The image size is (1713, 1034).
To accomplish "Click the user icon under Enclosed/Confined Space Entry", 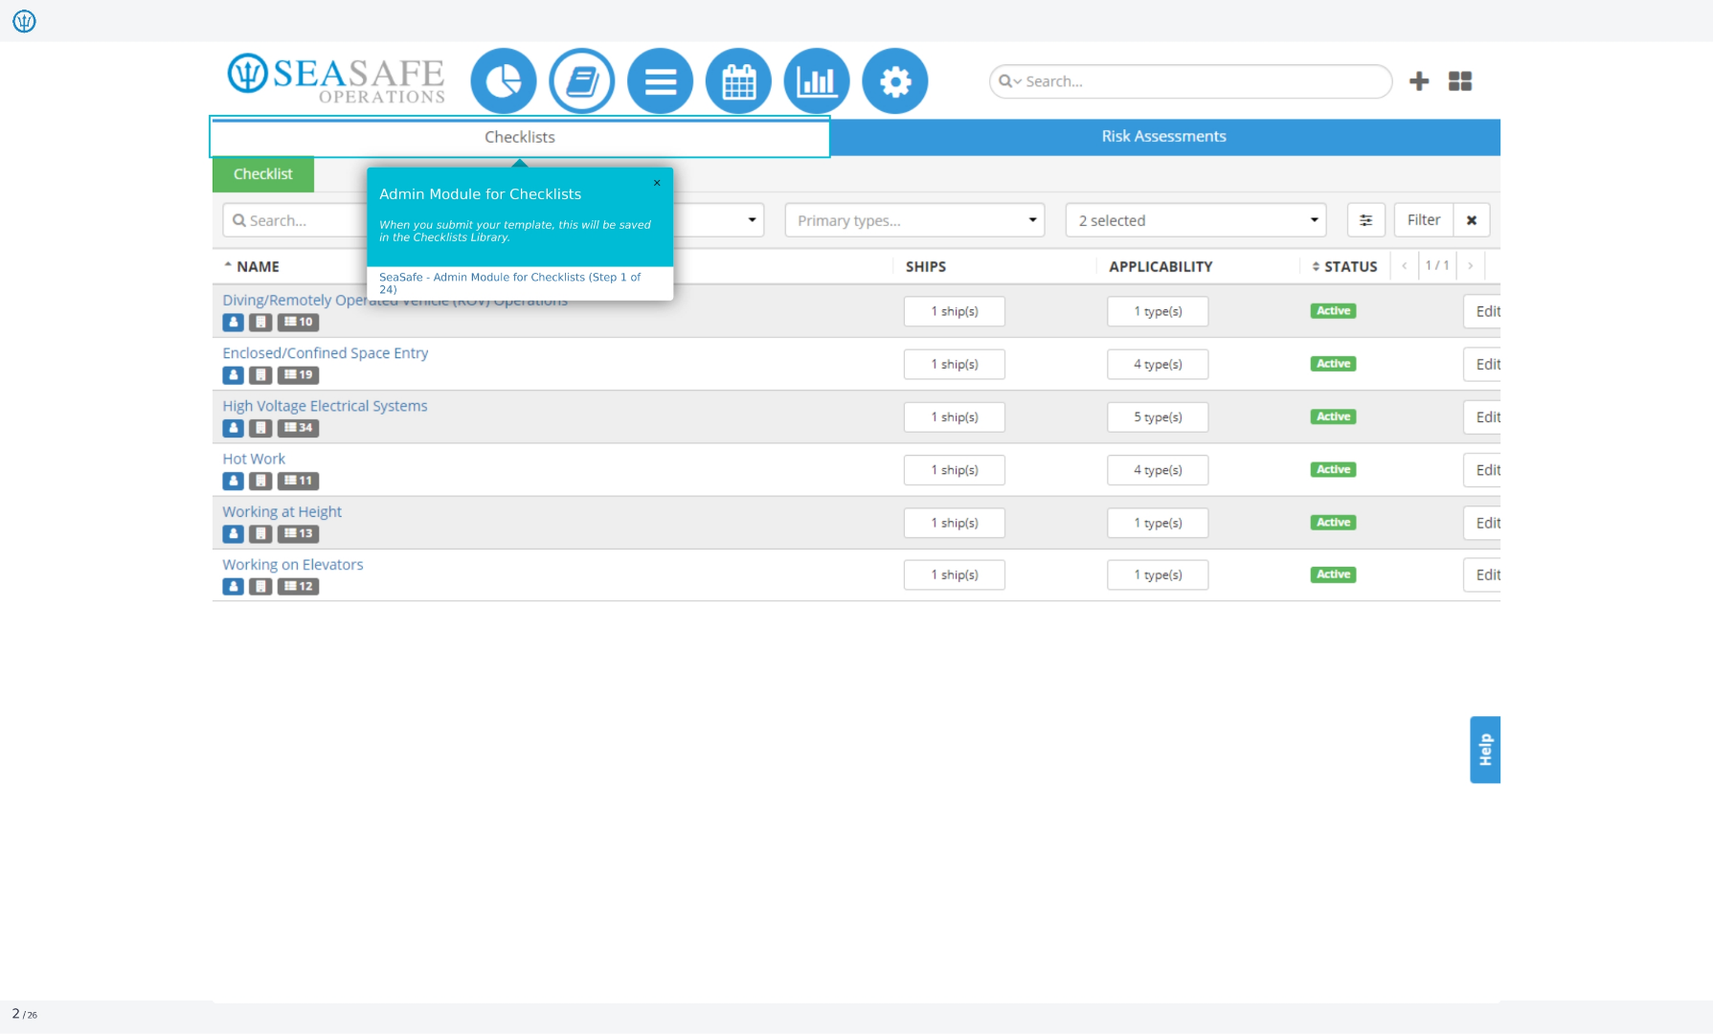I will pos(234,375).
